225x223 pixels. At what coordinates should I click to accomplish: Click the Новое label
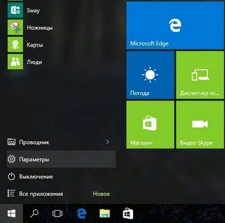pos(101,194)
